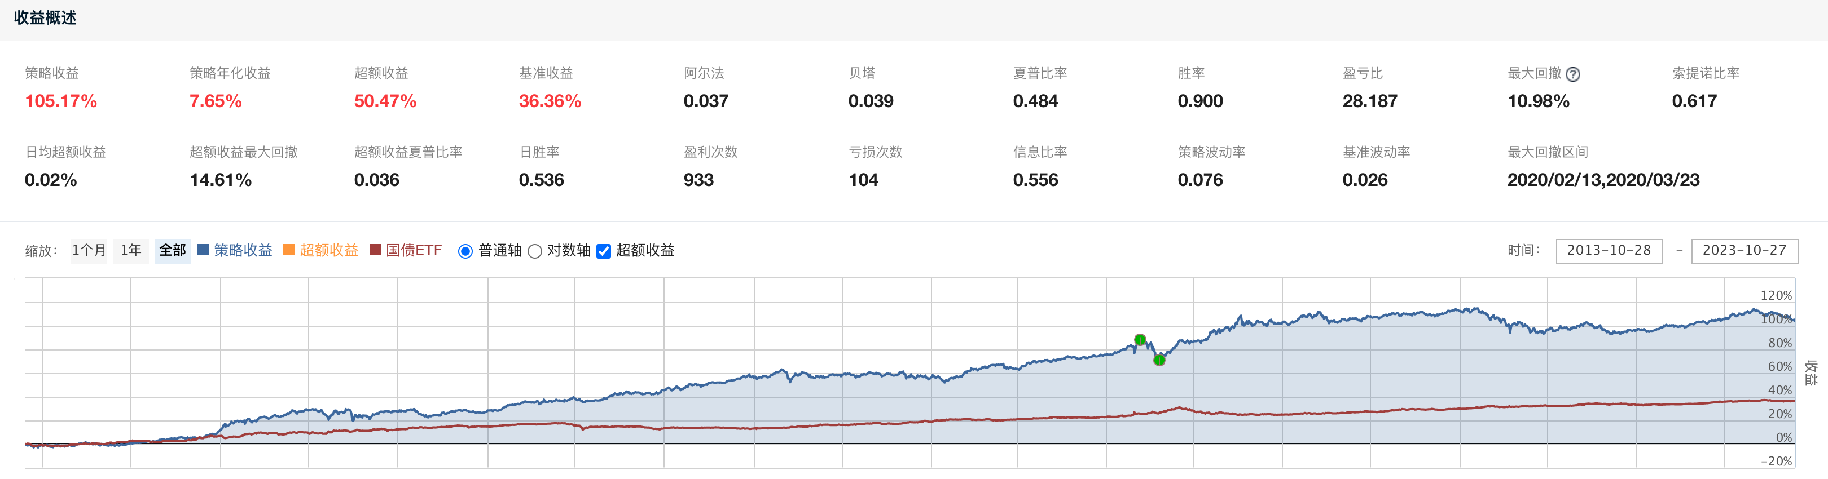Edit the start date field 2013-10-28
Image resolution: width=1828 pixels, height=479 pixels.
tap(1609, 250)
